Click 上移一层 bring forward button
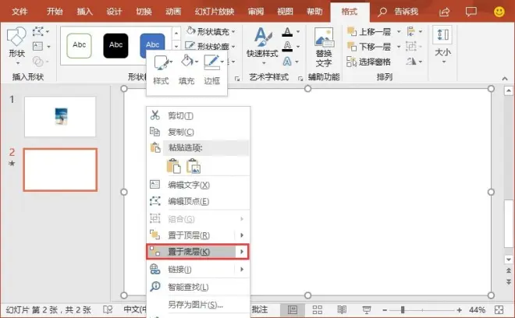Screen dimensions: 515x318 tap(369, 32)
